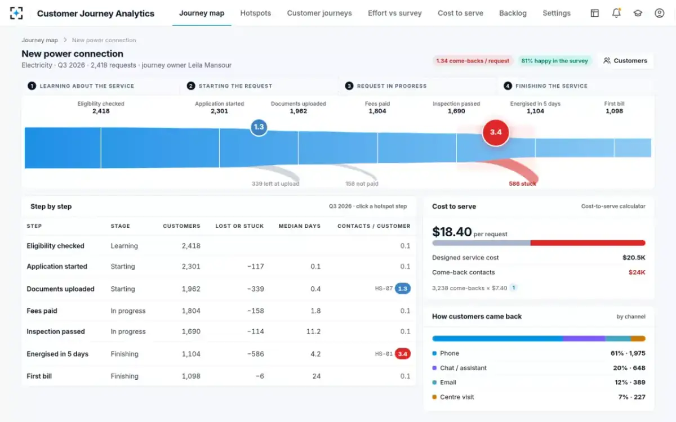The image size is (676, 422).
Task: Open the Hotspots tab
Action: [x=255, y=13]
